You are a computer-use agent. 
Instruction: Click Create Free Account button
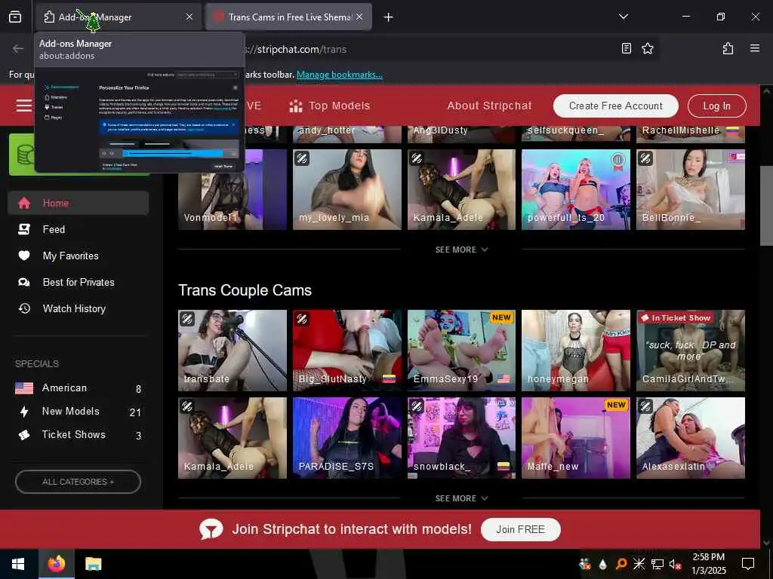coord(616,106)
